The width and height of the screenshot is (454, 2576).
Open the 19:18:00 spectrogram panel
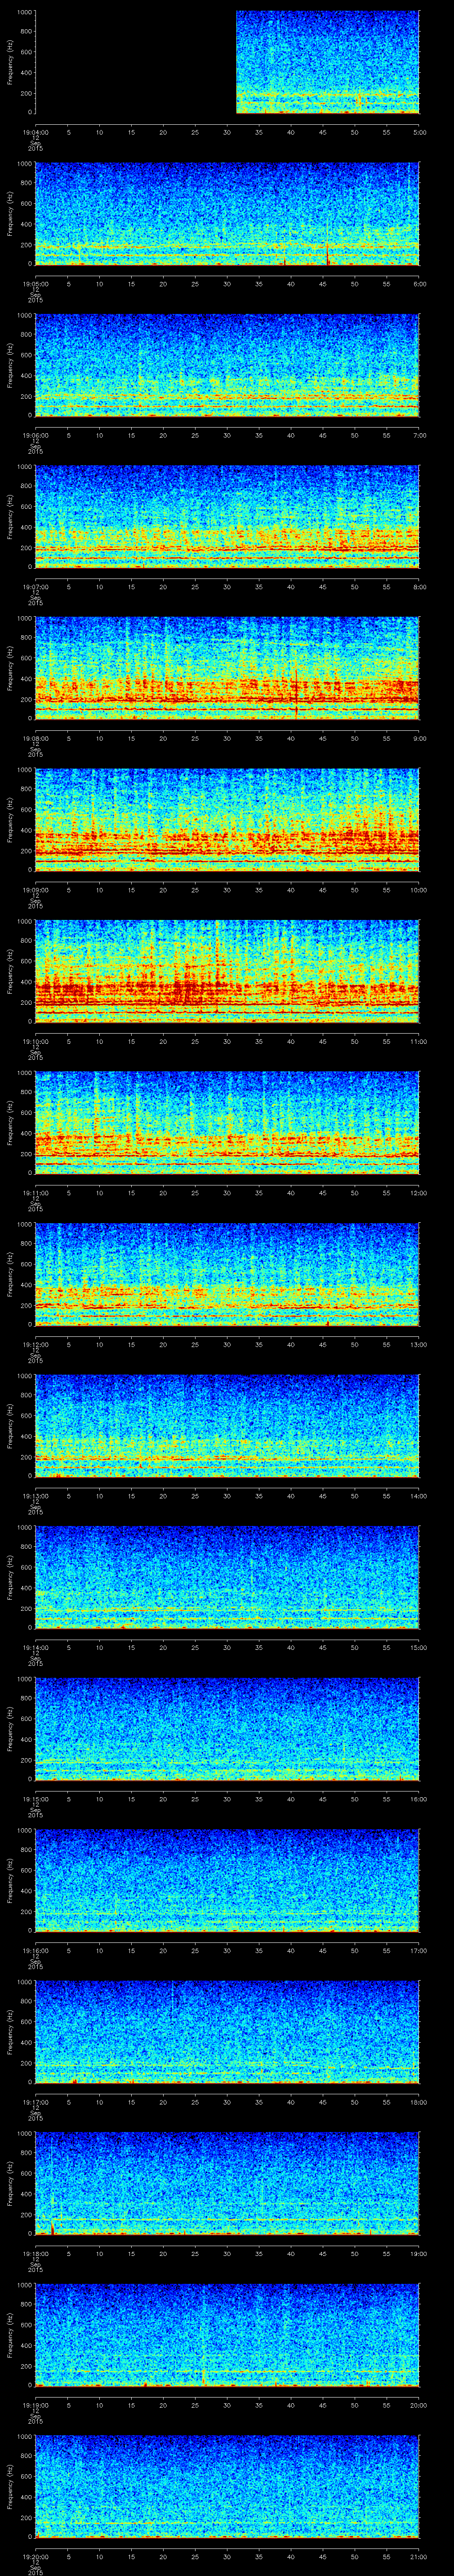pos(227,2184)
